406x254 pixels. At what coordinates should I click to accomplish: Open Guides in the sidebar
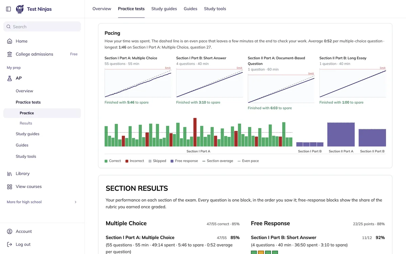point(22,145)
